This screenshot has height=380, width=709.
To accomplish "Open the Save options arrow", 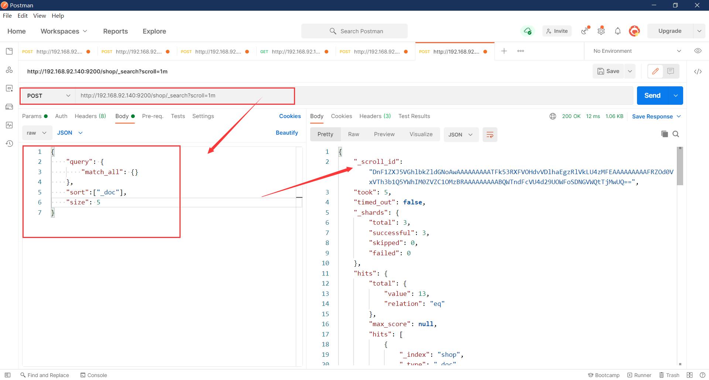I will coord(630,71).
